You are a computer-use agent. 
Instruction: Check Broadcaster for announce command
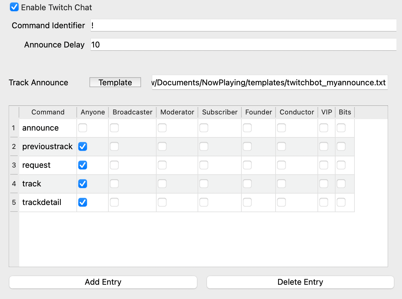[x=114, y=128]
